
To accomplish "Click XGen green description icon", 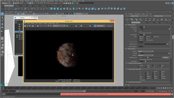I will 132,19.
